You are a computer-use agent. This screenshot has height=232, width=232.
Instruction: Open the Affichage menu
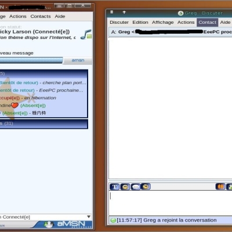tap(163, 23)
